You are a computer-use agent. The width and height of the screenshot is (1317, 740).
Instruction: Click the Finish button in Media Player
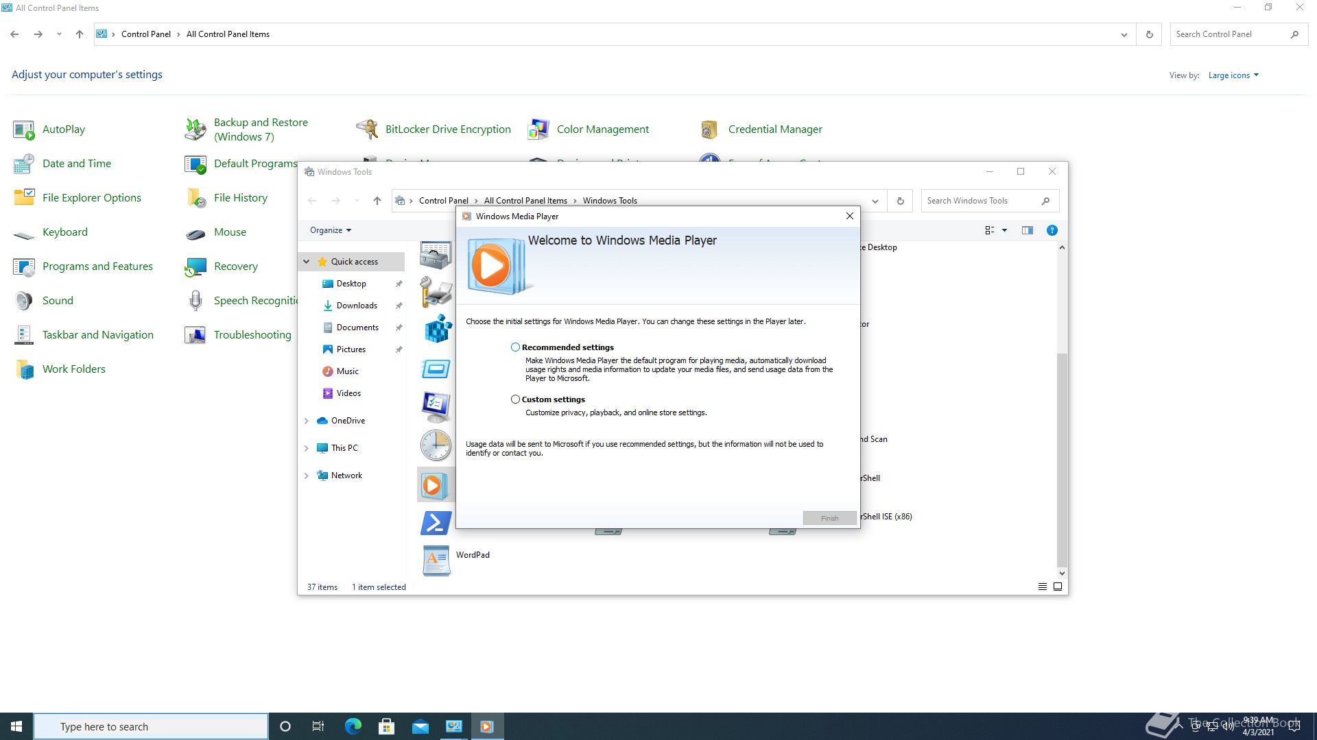(829, 518)
